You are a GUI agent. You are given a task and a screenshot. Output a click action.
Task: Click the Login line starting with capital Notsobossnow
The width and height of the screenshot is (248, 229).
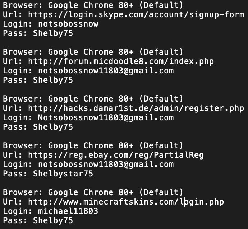tap(88, 118)
